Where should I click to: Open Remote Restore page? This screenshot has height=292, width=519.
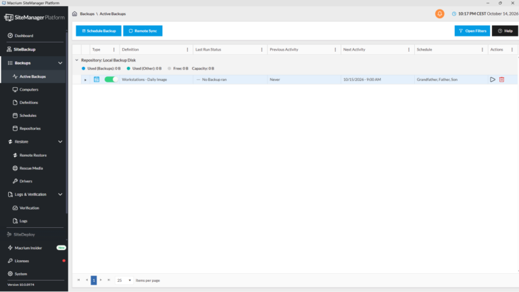click(x=33, y=155)
